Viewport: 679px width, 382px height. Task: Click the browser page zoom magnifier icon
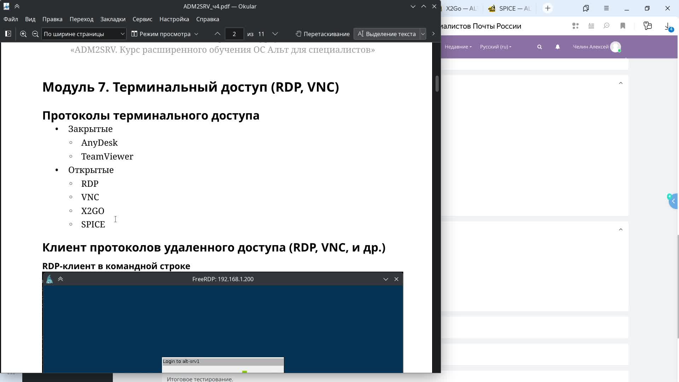607,26
